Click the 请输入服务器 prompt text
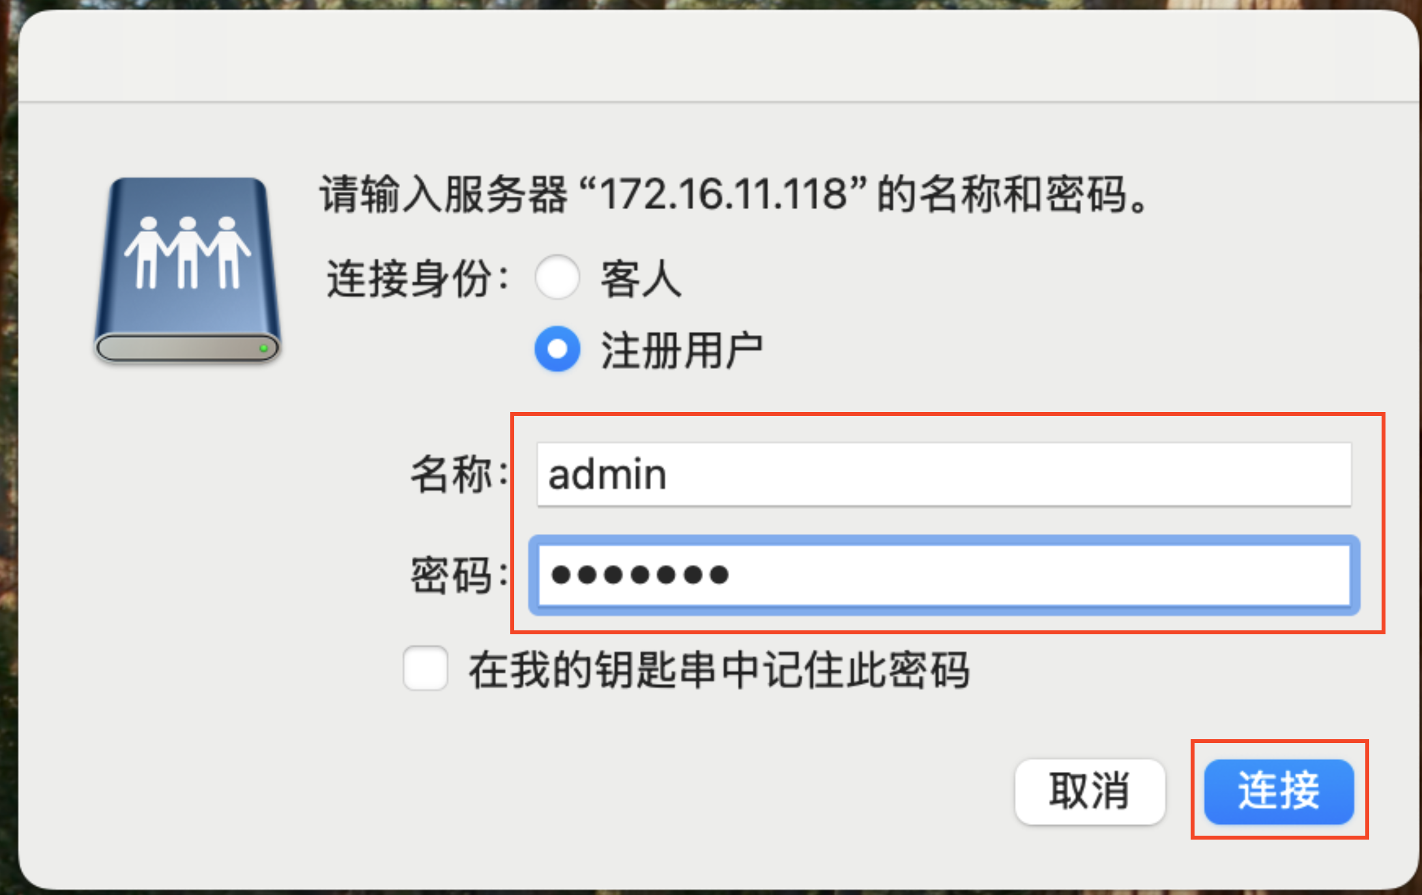This screenshot has width=1422, height=895. [443, 194]
